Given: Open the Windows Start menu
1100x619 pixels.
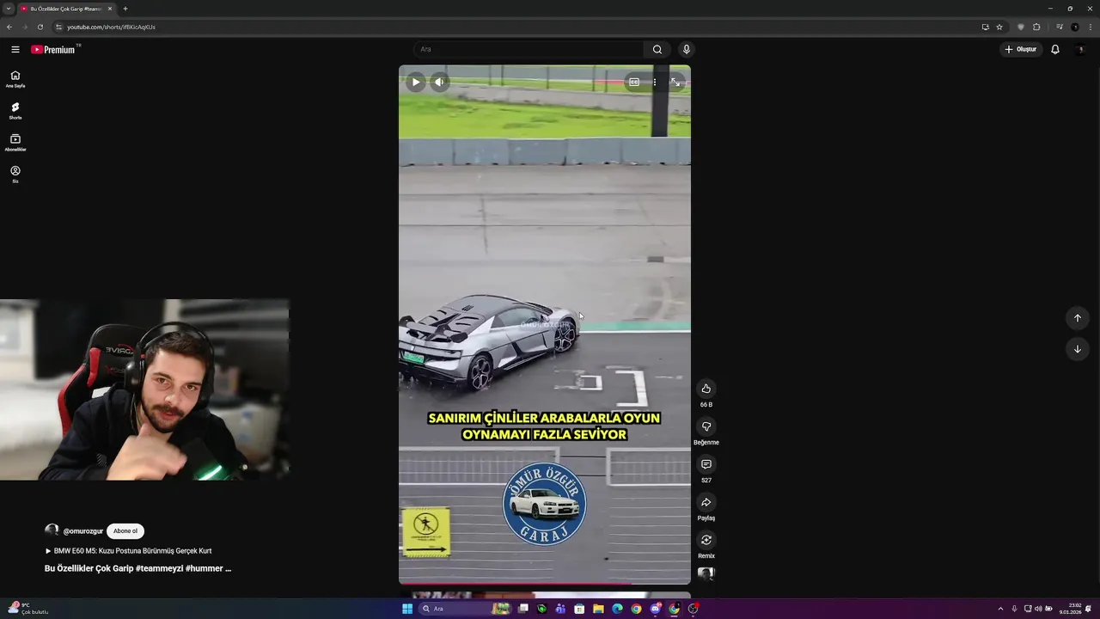Looking at the screenshot, I should click(x=407, y=609).
